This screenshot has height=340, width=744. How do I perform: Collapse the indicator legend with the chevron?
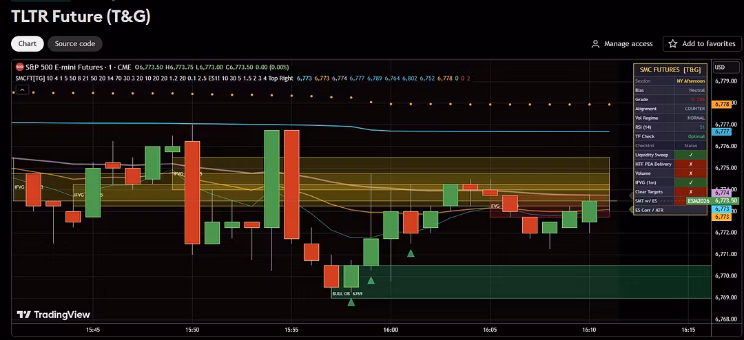(22, 89)
